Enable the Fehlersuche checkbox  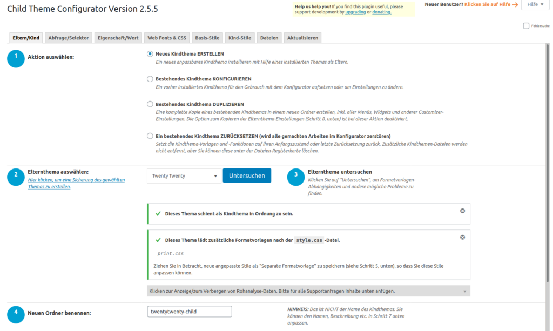tap(526, 26)
